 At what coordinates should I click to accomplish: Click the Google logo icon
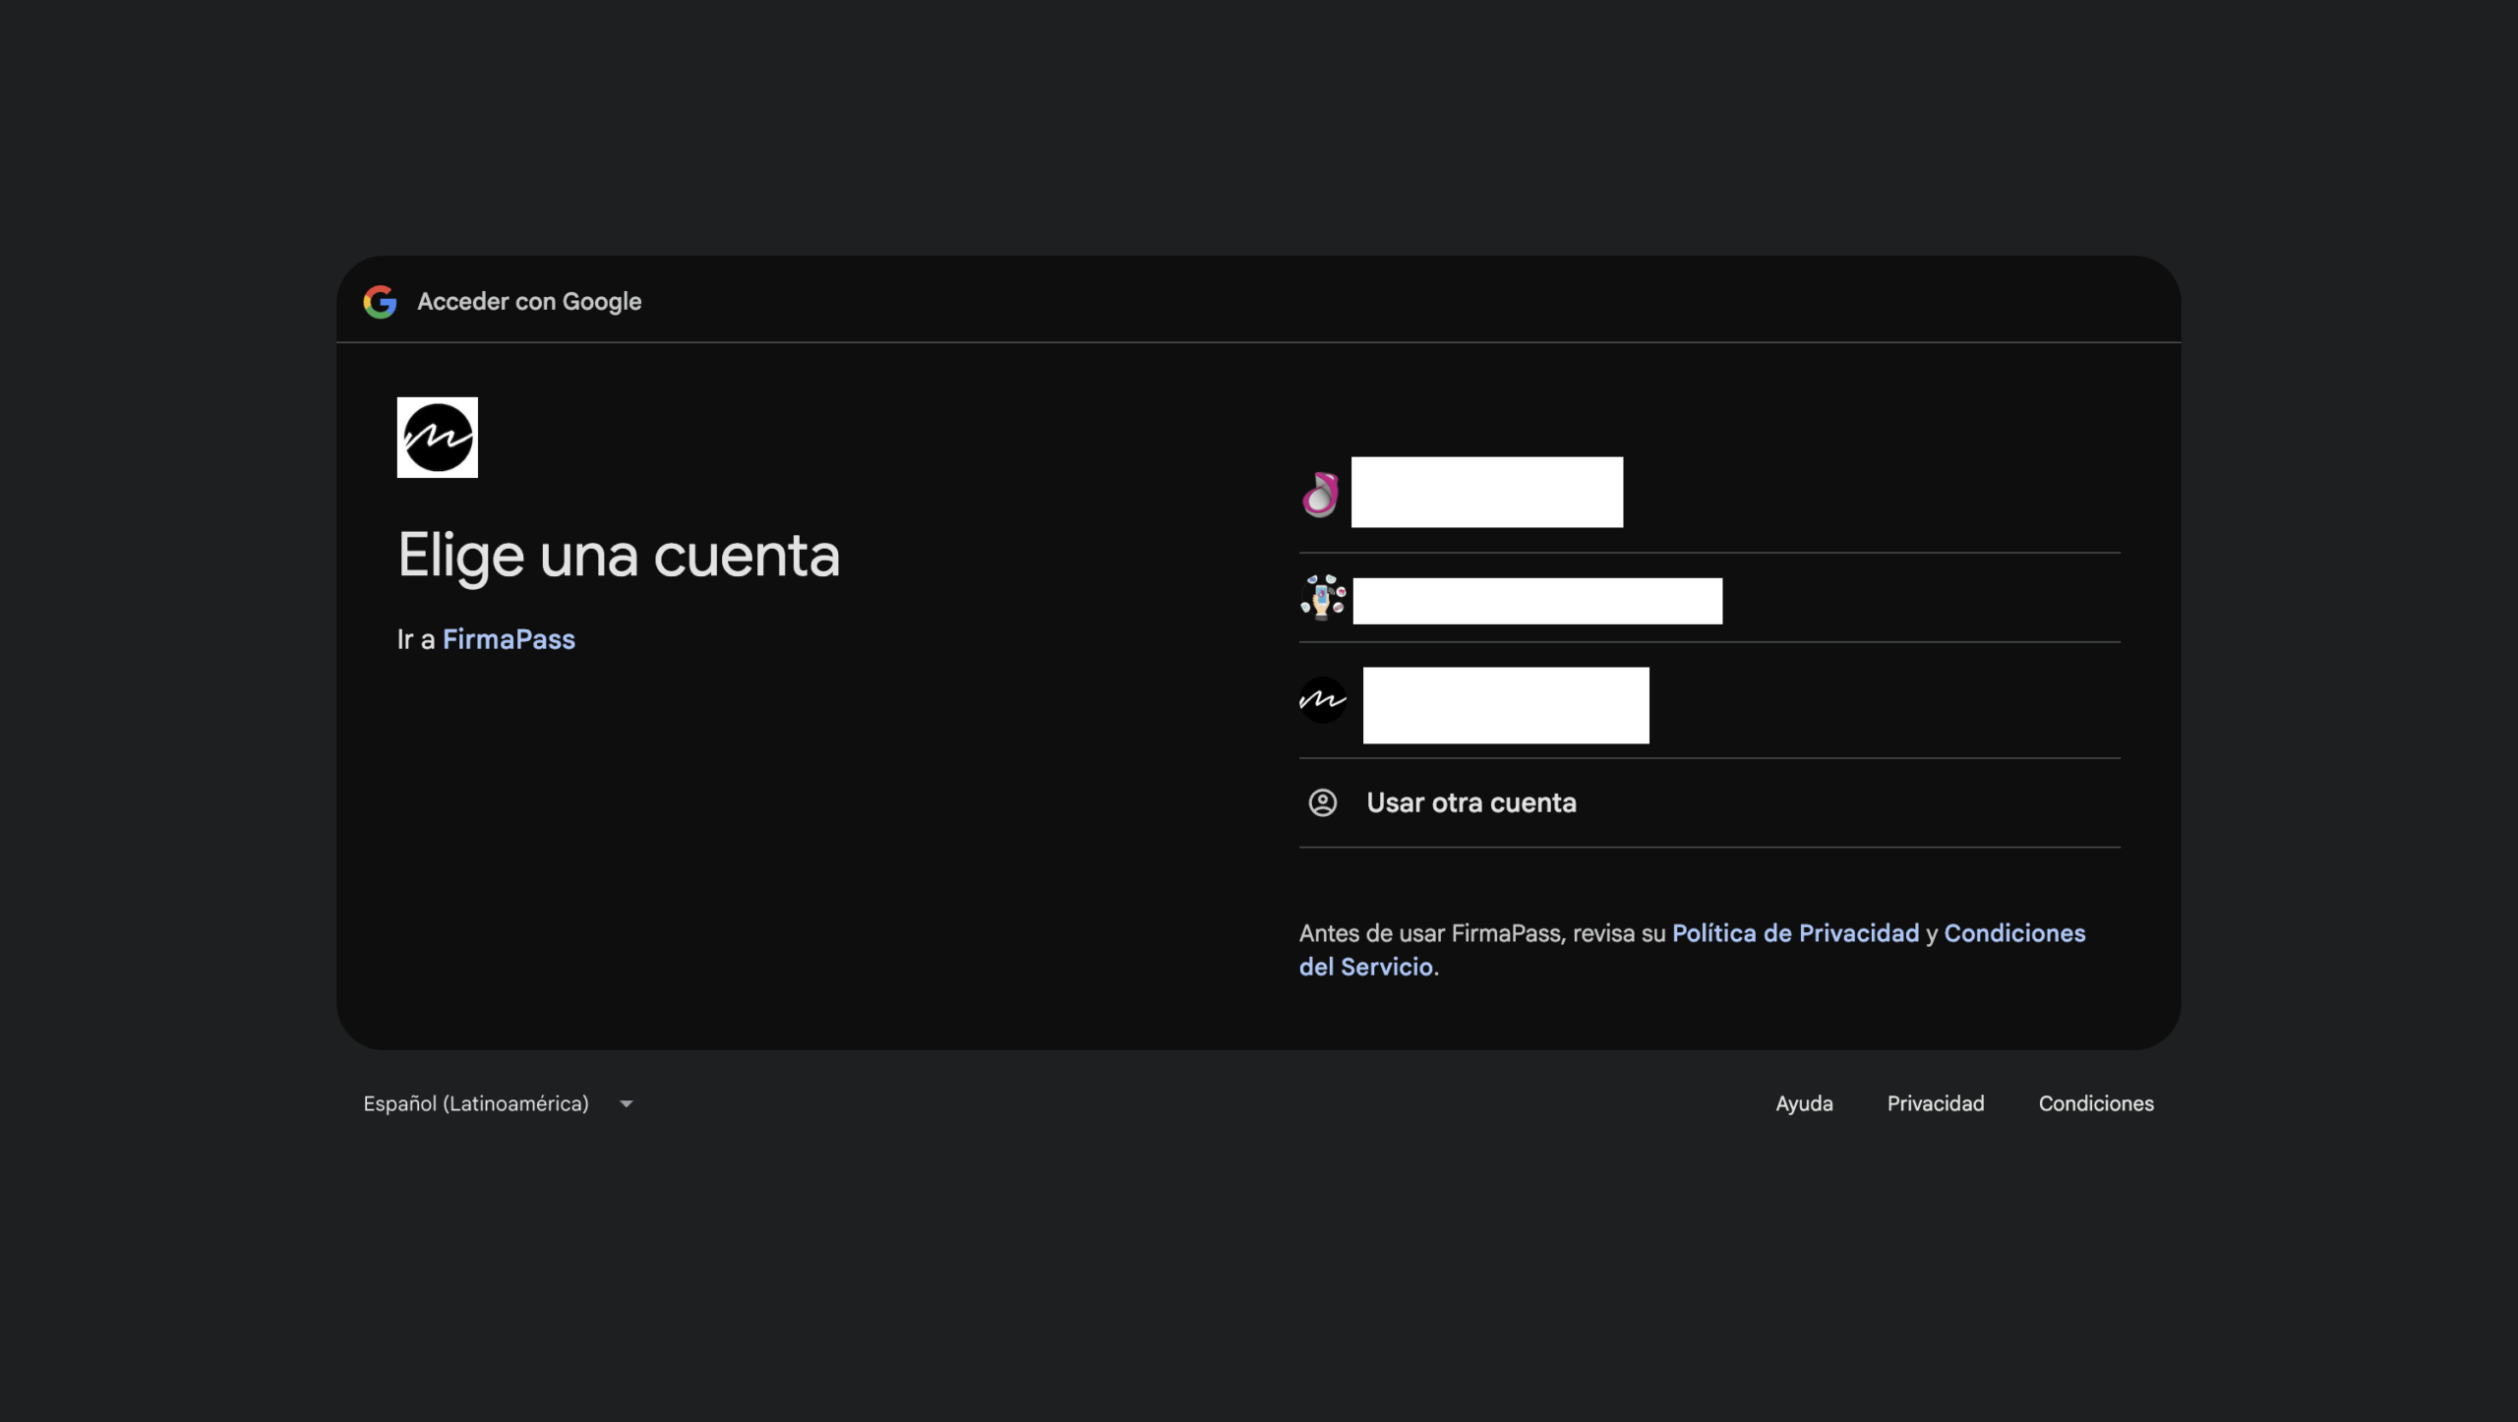380,302
